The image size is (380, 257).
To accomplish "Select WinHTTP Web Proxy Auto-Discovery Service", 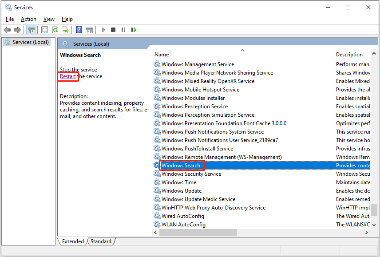I will pos(214,208).
